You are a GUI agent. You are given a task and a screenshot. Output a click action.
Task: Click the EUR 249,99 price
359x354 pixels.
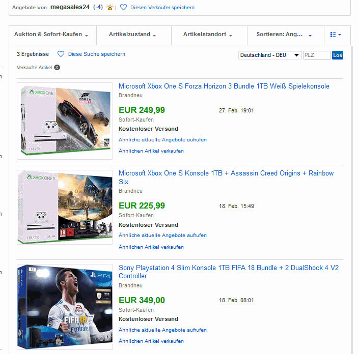142,110
